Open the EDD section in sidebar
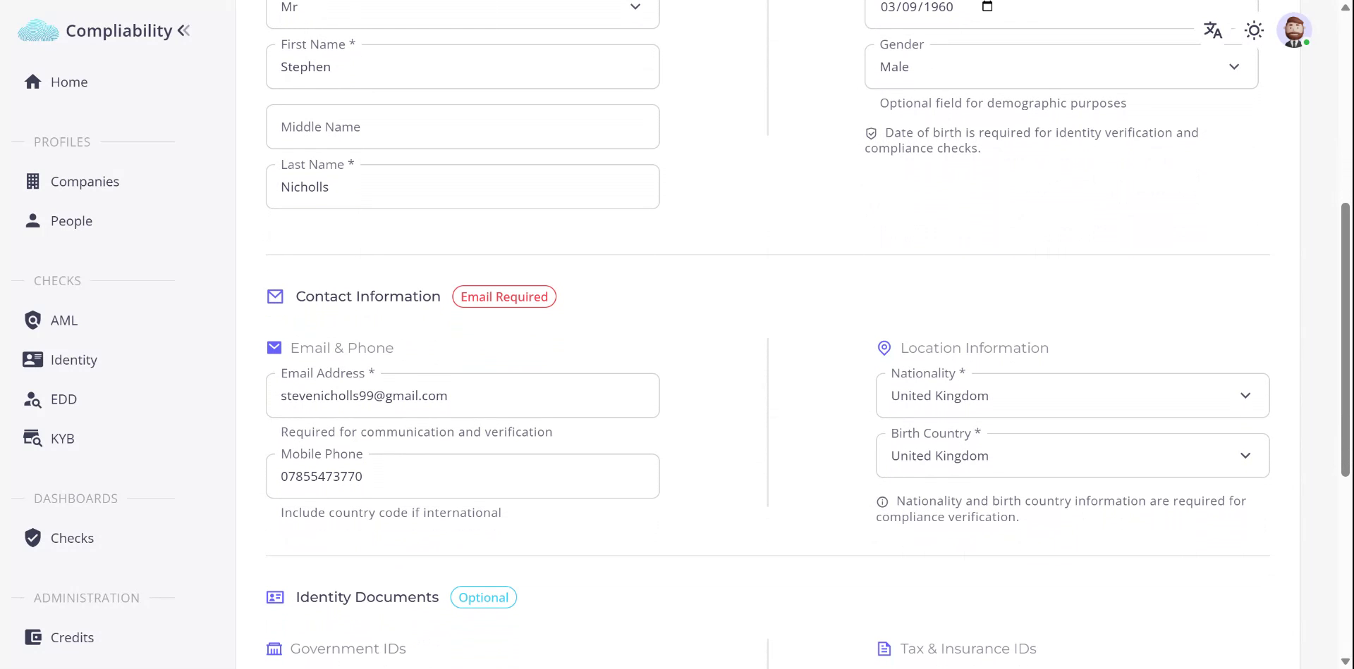Viewport: 1354px width, 669px height. coord(63,399)
